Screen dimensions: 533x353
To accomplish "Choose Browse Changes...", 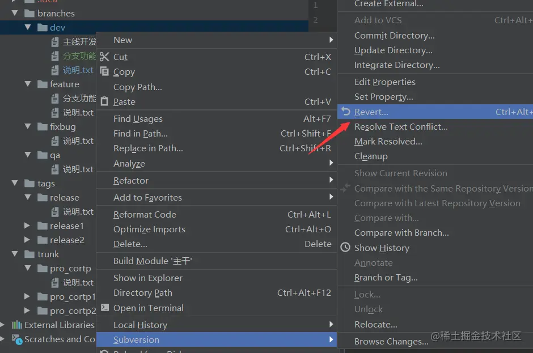I will coord(435,341).
